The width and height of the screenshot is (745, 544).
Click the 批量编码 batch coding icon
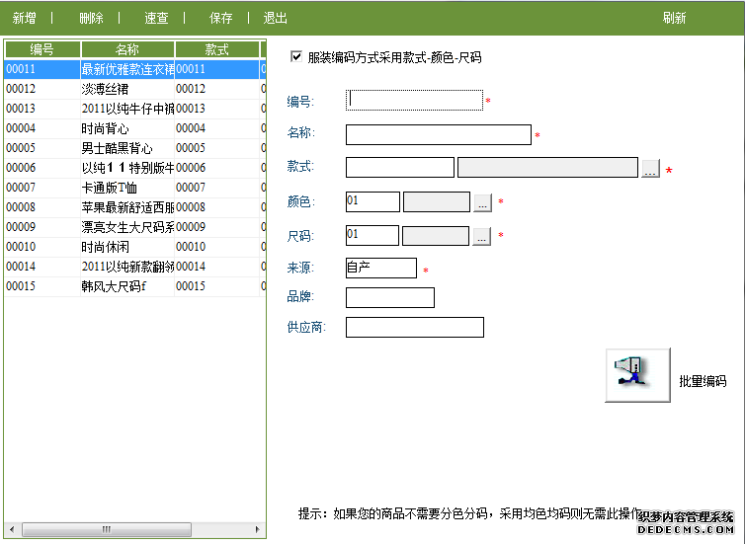coord(637,375)
